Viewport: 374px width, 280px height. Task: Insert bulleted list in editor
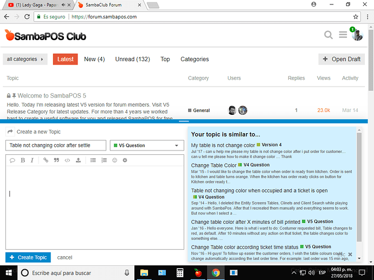tap(93, 160)
